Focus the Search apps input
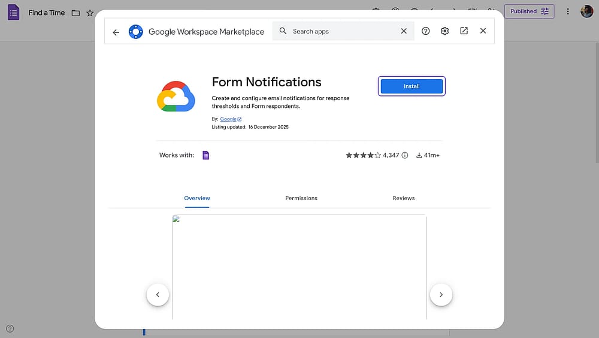The width and height of the screenshot is (599, 338). pyautogui.click(x=343, y=31)
